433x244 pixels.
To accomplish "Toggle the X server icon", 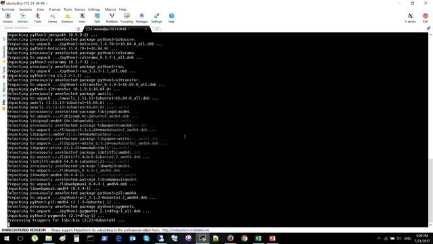I will 411,18.
